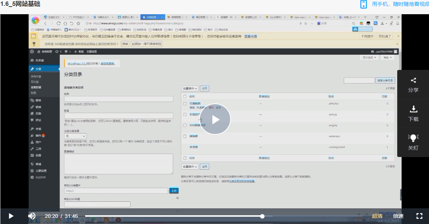Click the bookmark star beside the reload controls
This screenshot has width=429, height=224.
point(78,23)
